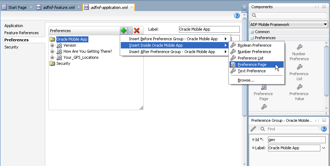
Task: Click page icon beside Preference Page menu entry
Action: pos(233,64)
